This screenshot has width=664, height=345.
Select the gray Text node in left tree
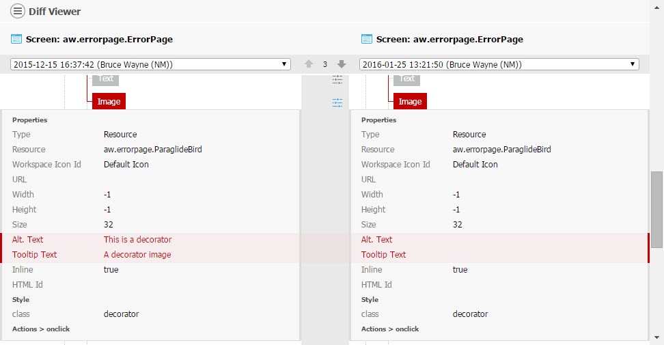106,79
